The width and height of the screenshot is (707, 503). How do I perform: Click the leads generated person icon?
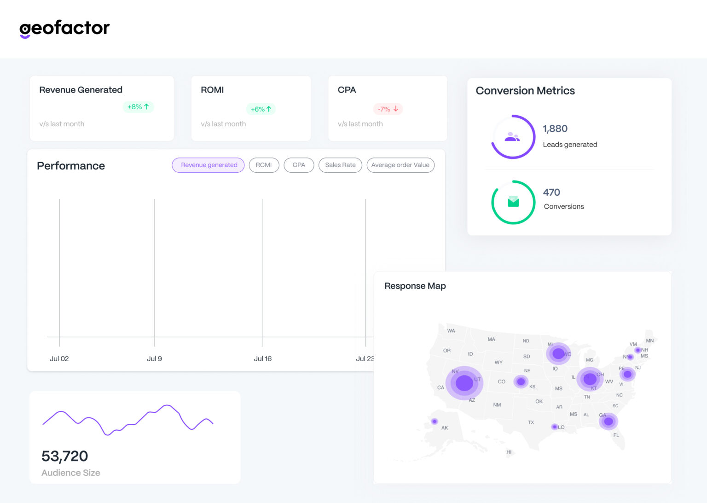click(x=512, y=137)
